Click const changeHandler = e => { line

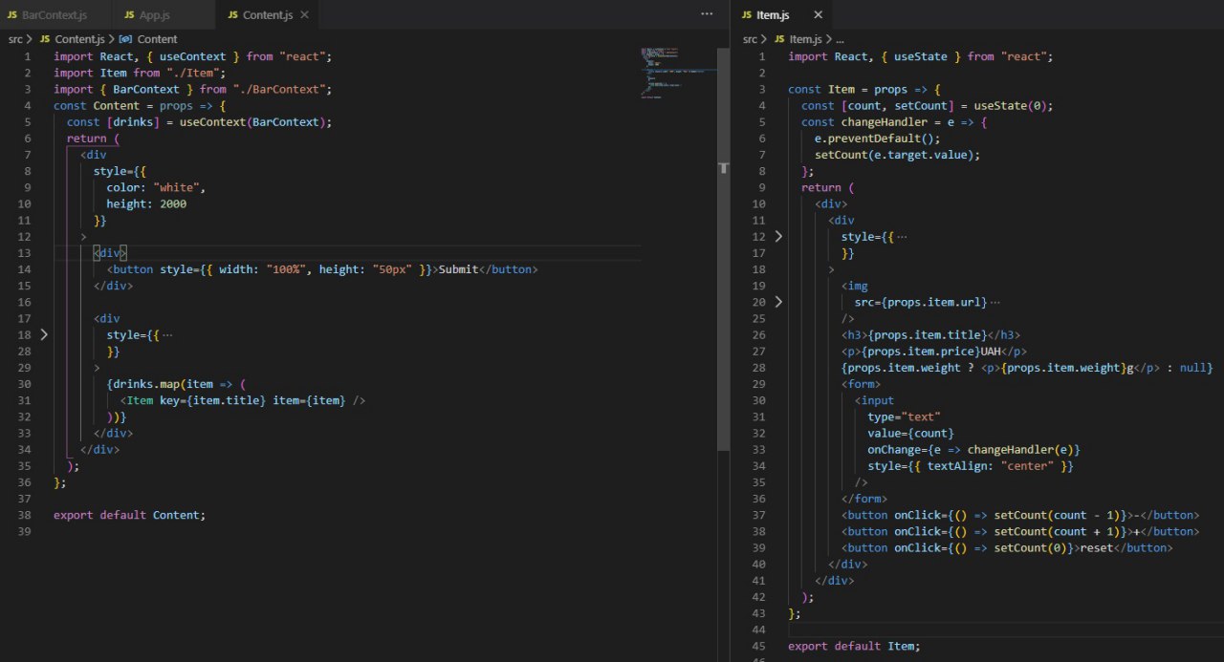(894, 122)
